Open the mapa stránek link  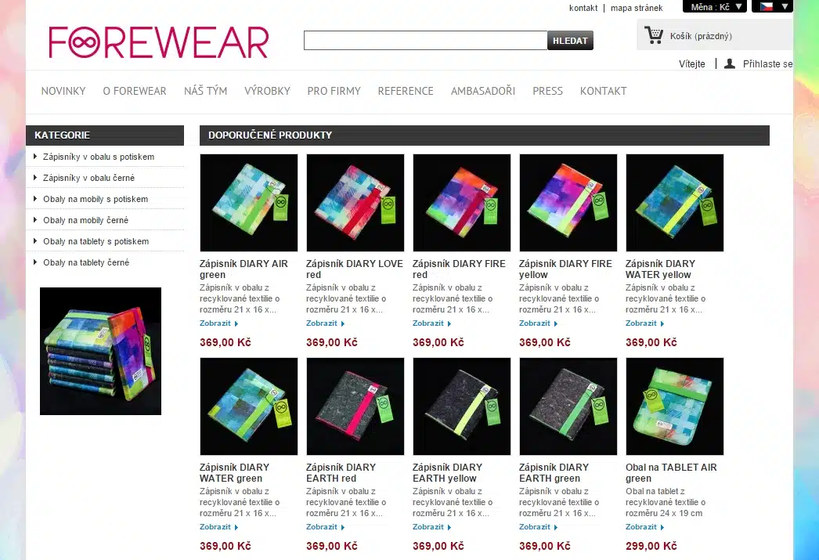click(x=637, y=8)
